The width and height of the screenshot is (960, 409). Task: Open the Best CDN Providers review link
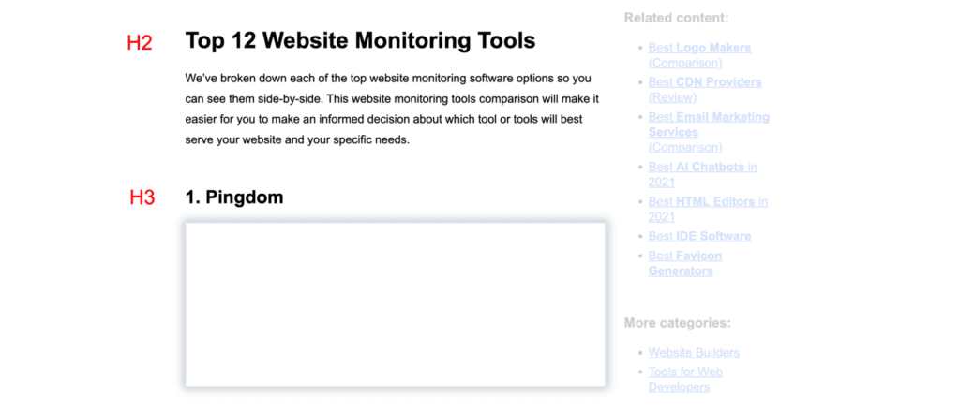point(705,82)
